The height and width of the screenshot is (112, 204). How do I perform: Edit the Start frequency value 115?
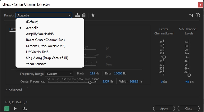pyautogui.click(x=92, y=74)
